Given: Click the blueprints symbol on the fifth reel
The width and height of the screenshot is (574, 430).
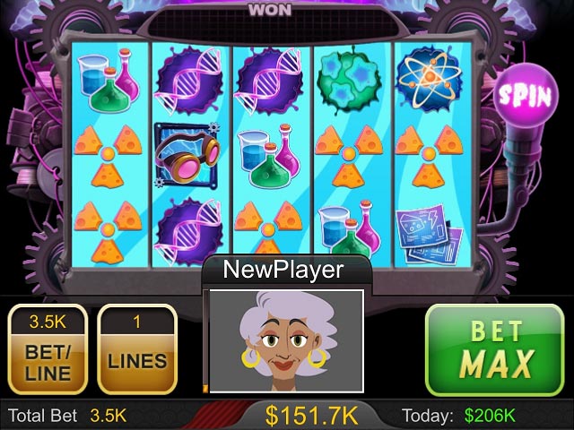Looking at the screenshot, I should [429, 234].
